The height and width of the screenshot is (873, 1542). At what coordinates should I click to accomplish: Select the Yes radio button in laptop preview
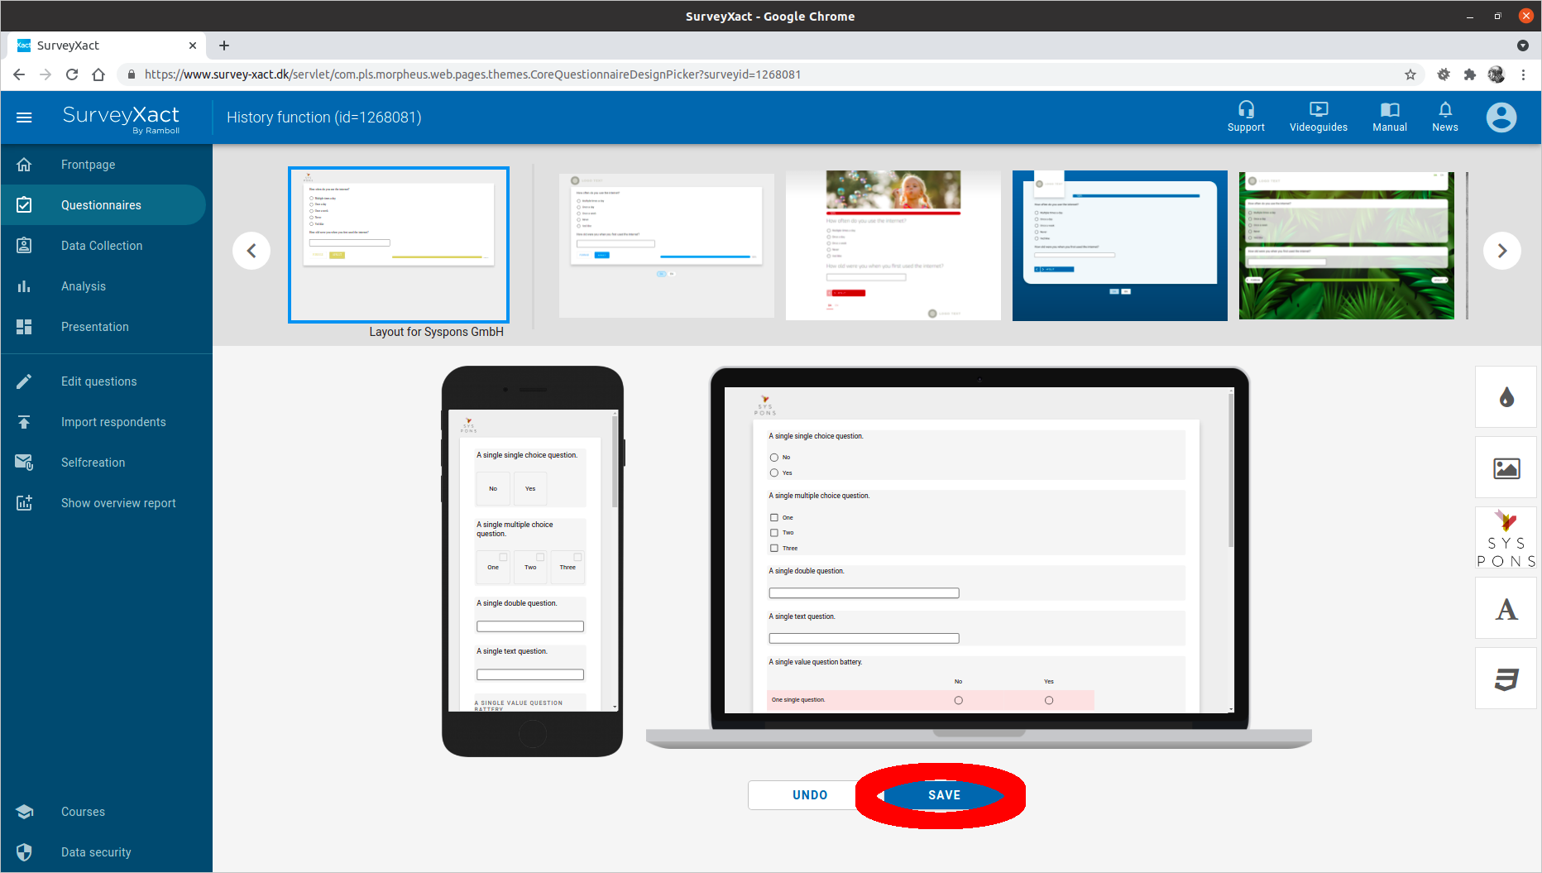[774, 473]
